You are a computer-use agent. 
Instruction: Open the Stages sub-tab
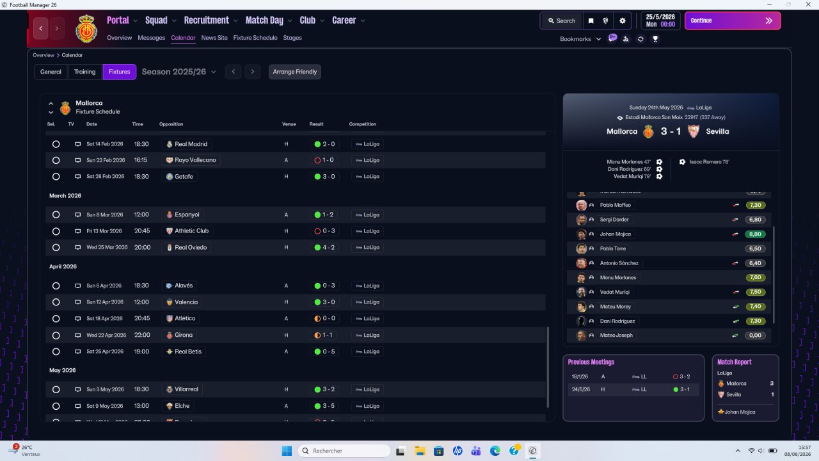click(x=292, y=38)
